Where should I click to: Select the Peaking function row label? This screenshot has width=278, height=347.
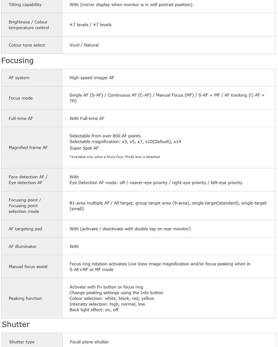(25, 298)
